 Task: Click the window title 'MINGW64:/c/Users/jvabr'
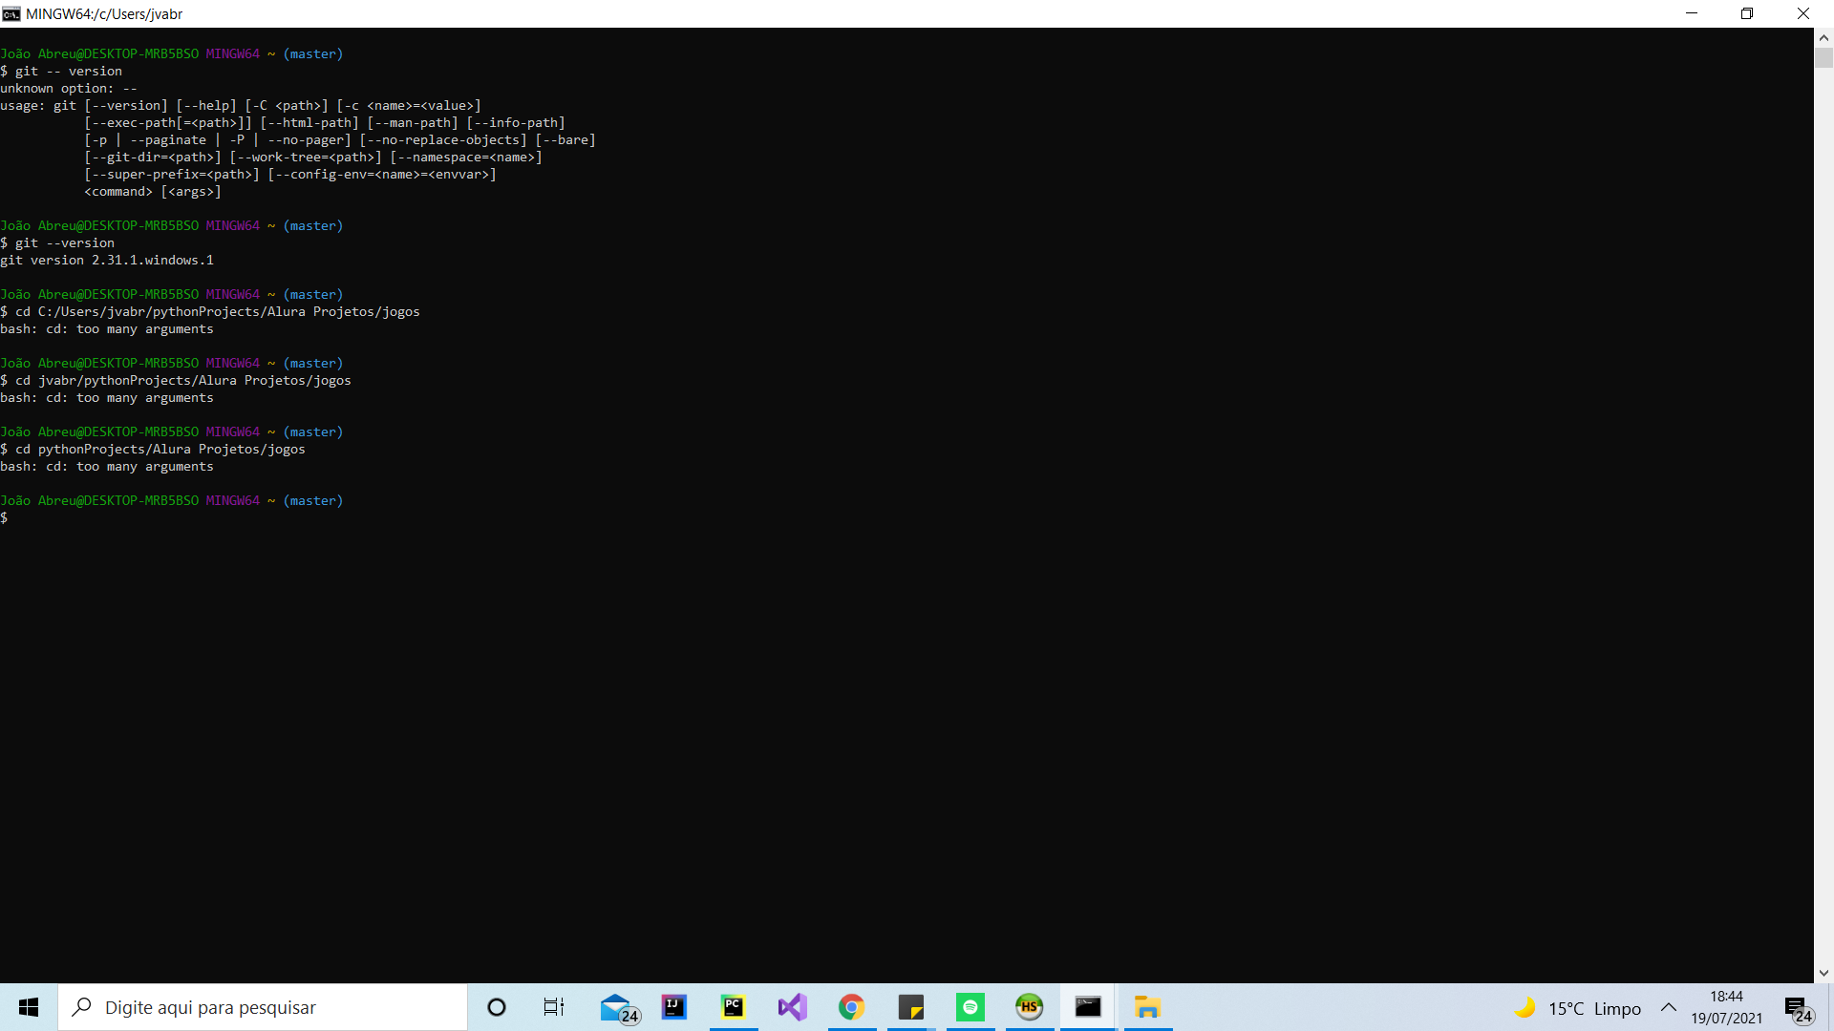[x=104, y=14]
